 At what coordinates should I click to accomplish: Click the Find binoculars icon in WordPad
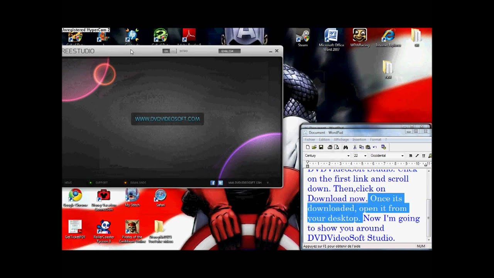[345, 147]
